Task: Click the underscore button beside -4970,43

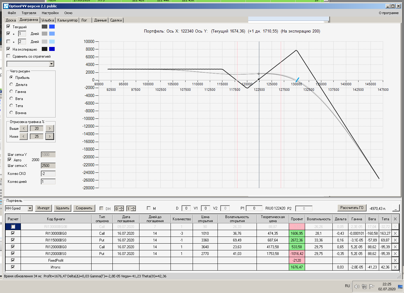Action: 396,208
